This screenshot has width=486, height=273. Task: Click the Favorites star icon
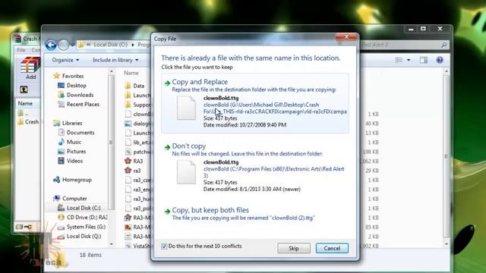coord(56,76)
